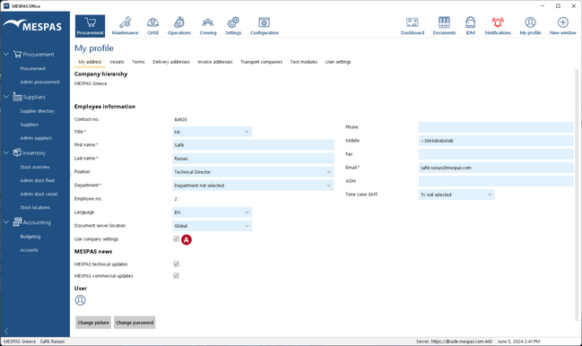
Task: Click the Email input field
Action: pyautogui.click(x=496, y=168)
